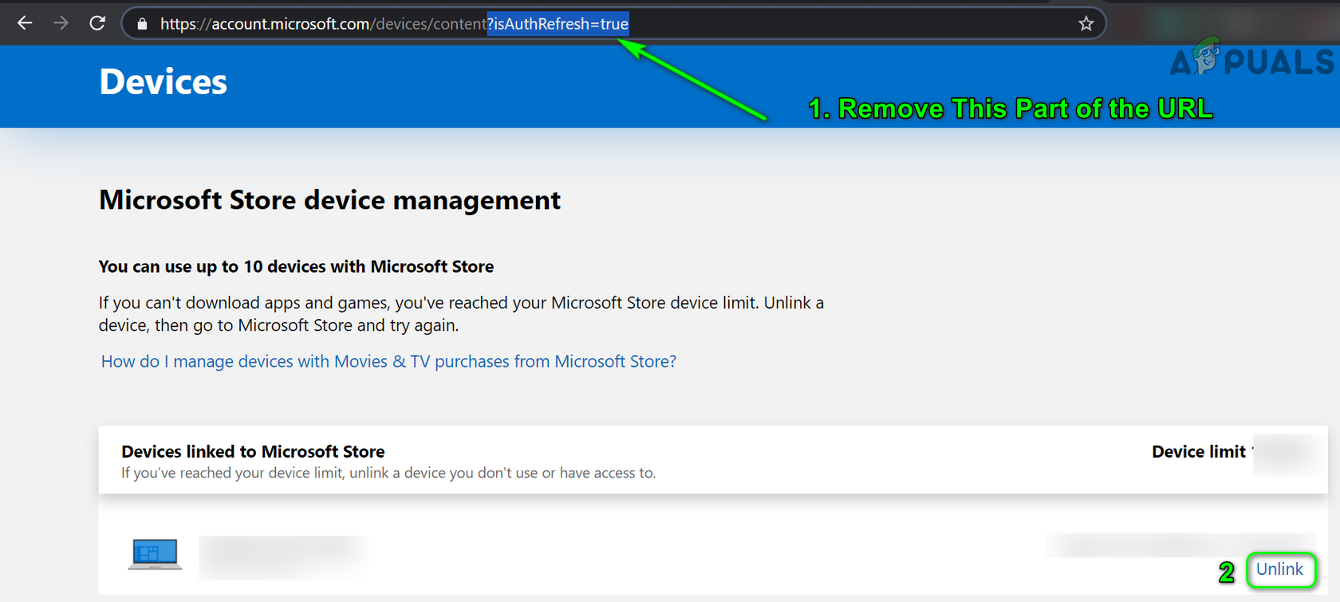Bookmark this page with the star icon
This screenshot has height=602, width=1340.
click(x=1086, y=24)
